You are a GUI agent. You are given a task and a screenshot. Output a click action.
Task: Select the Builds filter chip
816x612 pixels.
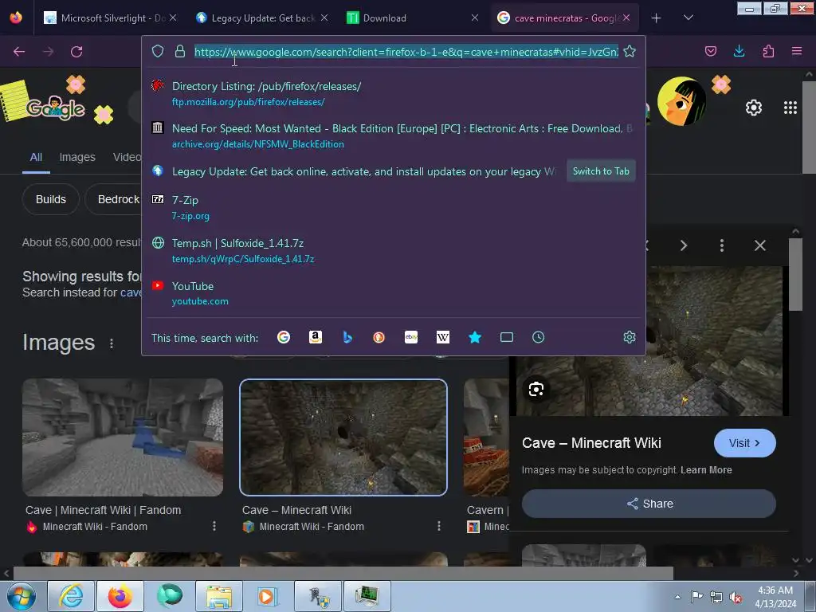tap(51, 199)
